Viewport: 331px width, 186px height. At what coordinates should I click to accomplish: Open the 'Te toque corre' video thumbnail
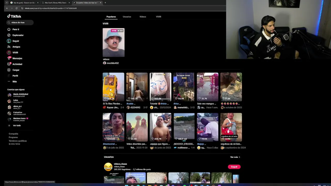pyautogui.click(x=184, y=87)
